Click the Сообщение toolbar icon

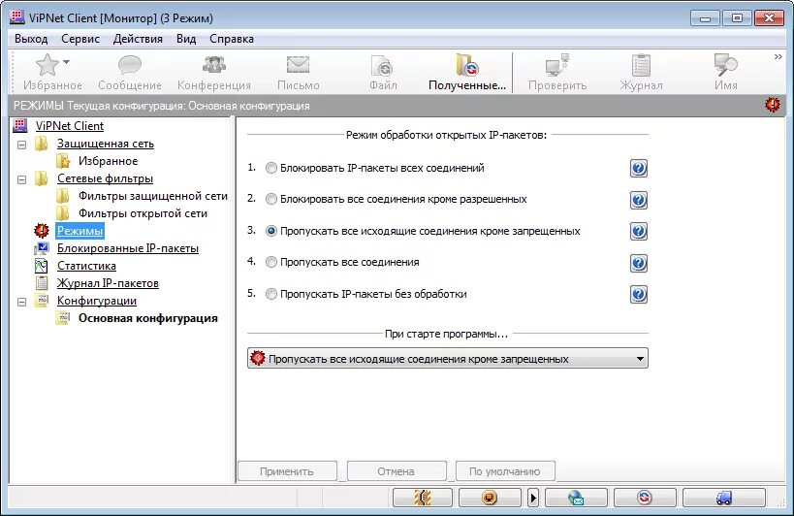click(130, 65)
